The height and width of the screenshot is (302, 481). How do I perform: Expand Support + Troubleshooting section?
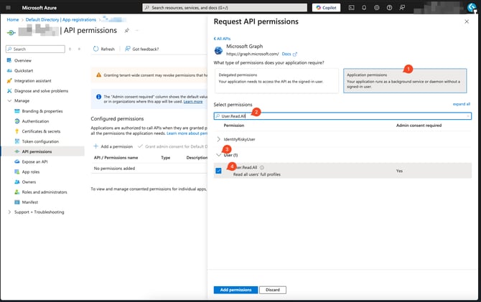9,212
